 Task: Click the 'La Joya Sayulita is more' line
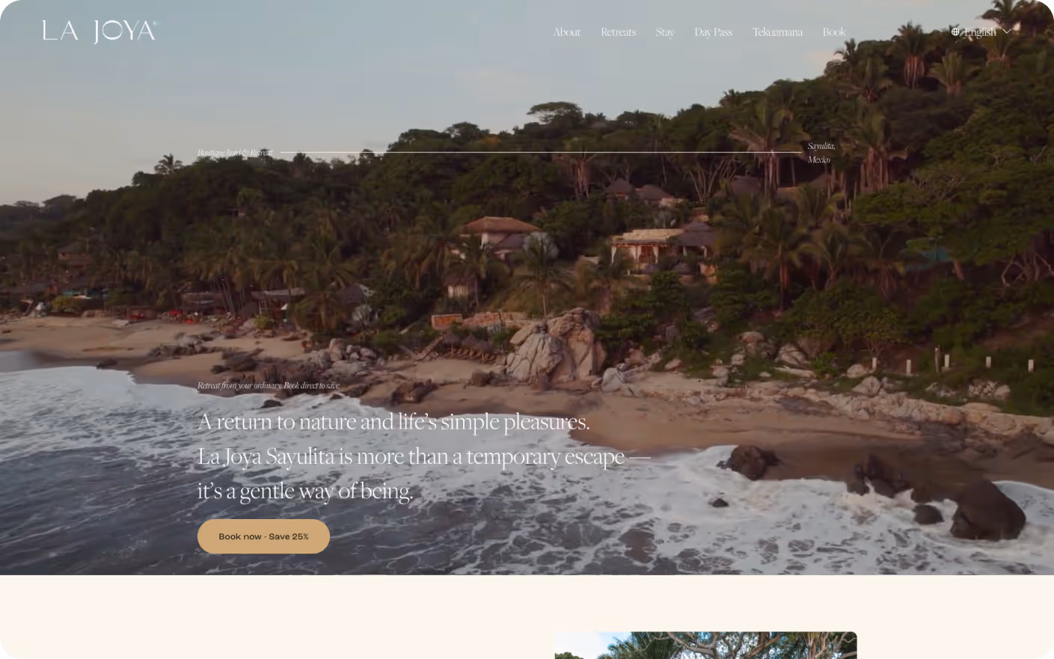point(424,456)
